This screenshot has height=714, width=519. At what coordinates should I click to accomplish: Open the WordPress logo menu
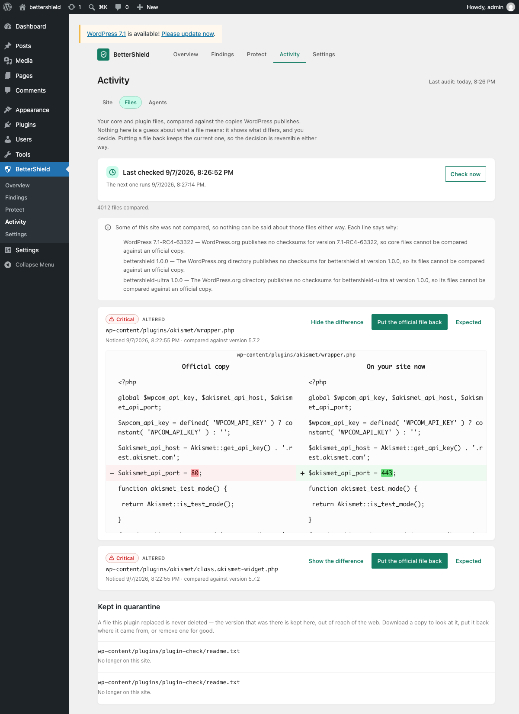(7, 7)
